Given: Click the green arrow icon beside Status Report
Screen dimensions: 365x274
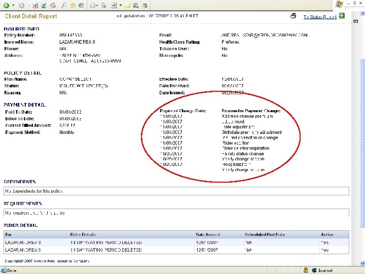Looking at the screenshot, I should [342, 16].
